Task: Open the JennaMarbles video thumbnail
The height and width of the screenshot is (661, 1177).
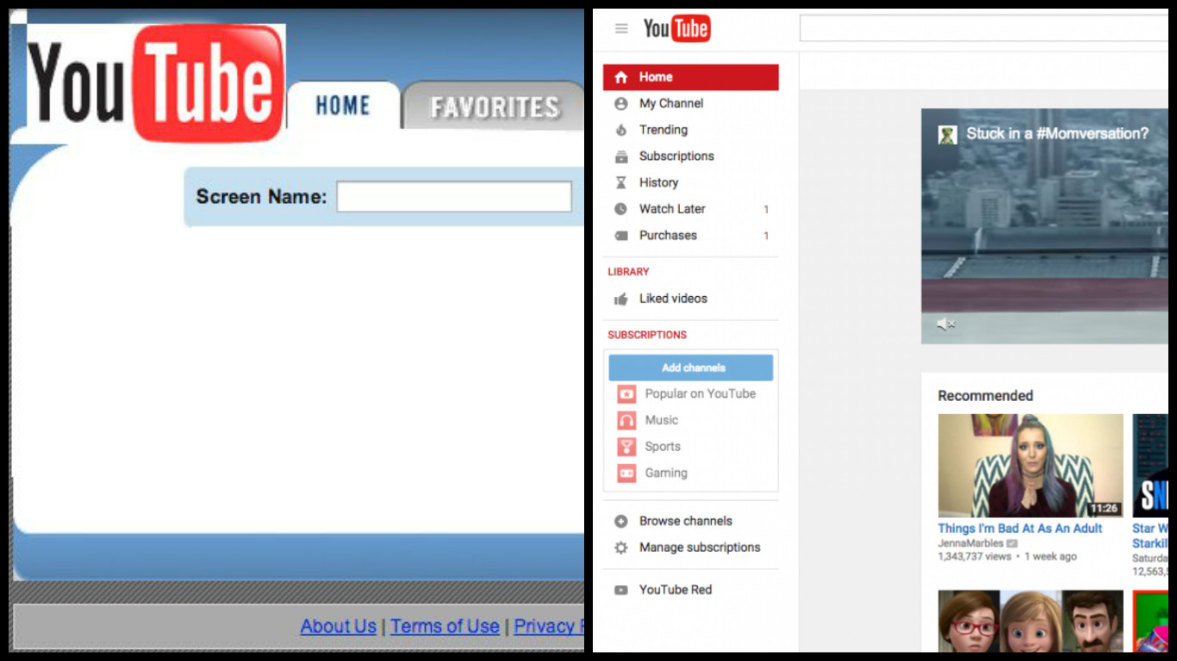Action: [x=1030, y=466]
